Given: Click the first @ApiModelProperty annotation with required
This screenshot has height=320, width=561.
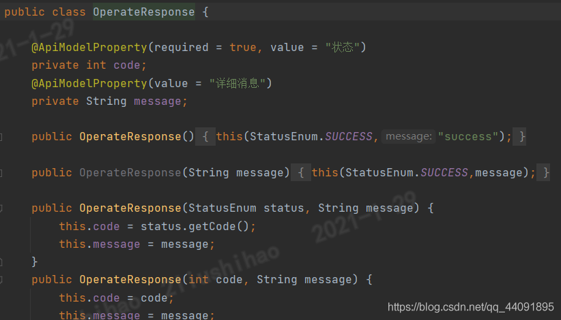Looking at the screenshot, I should tap(89, 48).
